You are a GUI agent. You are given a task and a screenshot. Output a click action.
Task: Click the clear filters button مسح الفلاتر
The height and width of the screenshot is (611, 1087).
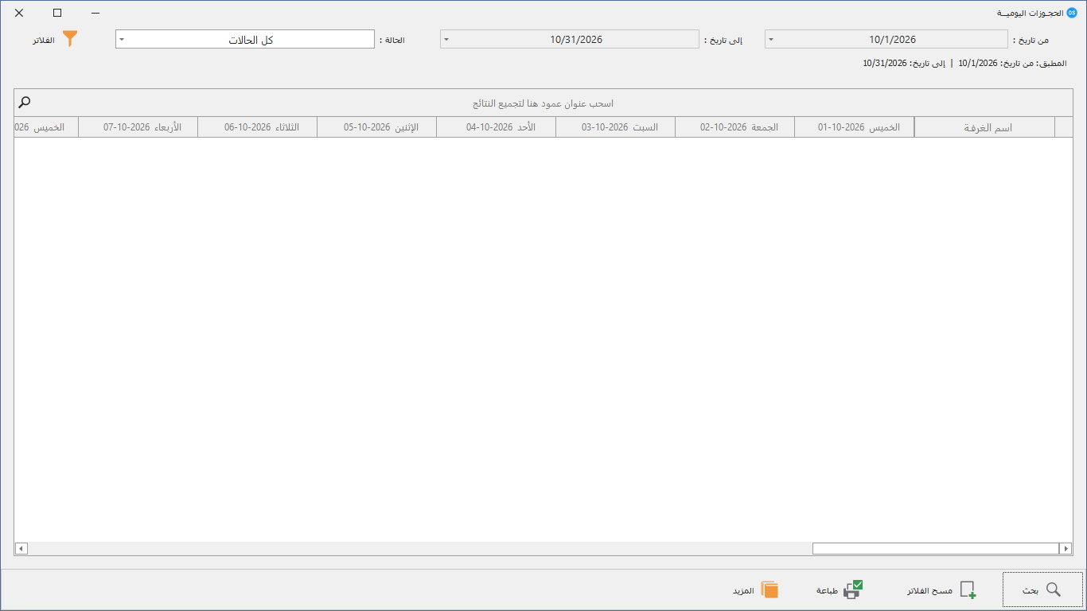pos(941,590)
